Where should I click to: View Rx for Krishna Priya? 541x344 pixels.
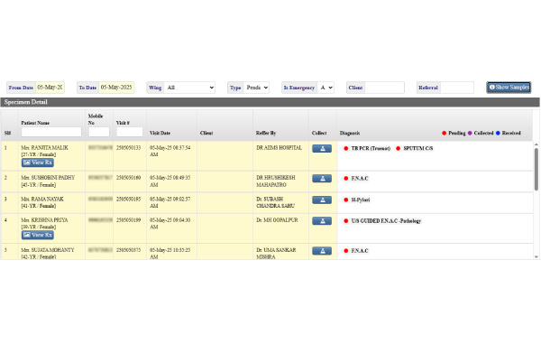[x=37, y=235]
